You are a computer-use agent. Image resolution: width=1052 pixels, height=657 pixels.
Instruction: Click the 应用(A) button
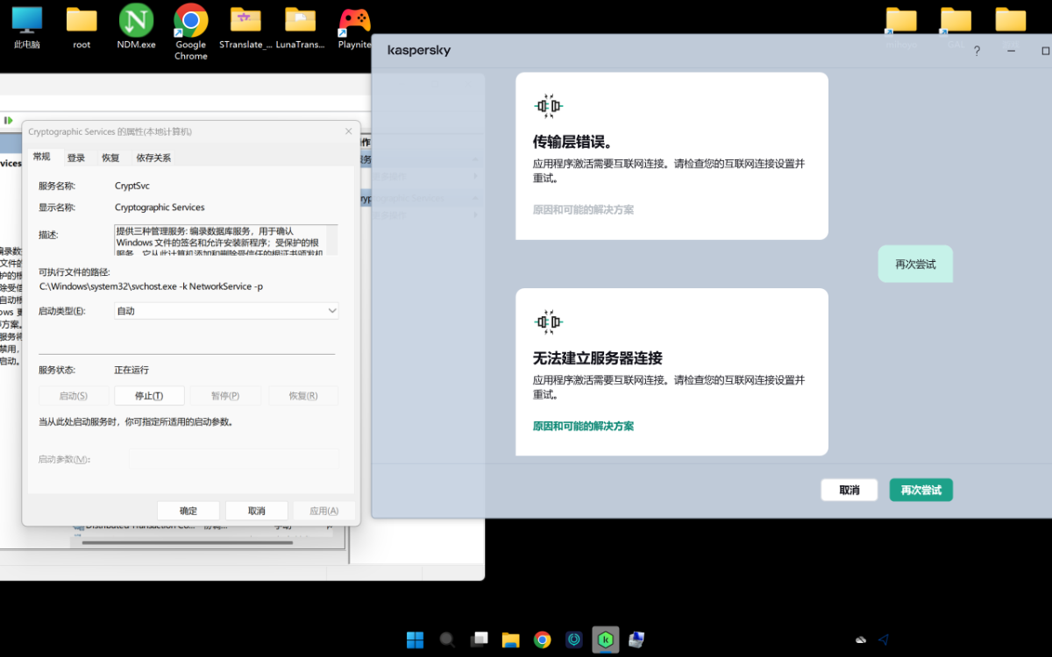point(324,511)
